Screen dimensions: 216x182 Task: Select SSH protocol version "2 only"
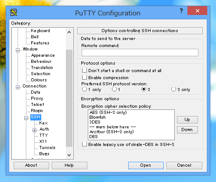pyautogui.click(x=173, y=89)
